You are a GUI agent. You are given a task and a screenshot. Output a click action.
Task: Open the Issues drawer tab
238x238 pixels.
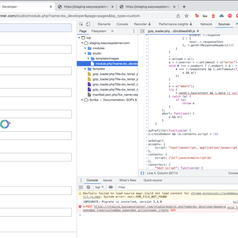click(107, 180)
